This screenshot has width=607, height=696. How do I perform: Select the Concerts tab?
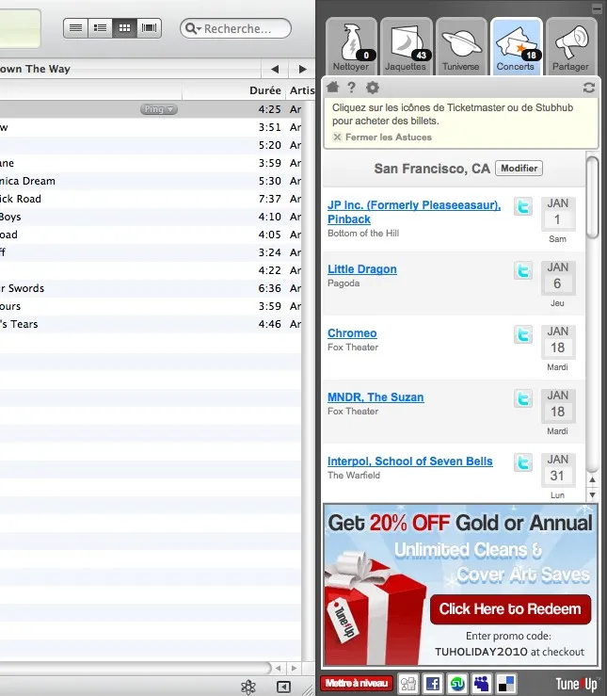(516, 46)
